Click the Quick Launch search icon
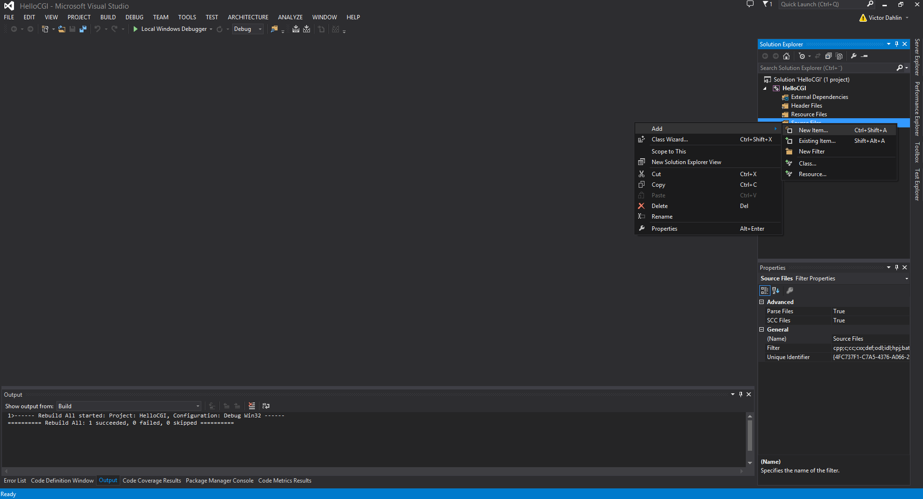The height and width of the screenshot is (499, 923). pyautogui.click(x=870, y=4)
